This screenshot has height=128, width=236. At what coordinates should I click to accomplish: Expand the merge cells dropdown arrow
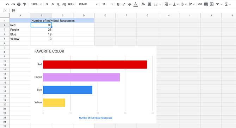(160, 4)
